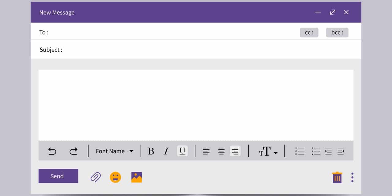Toggle bold formatting

click(x=151, y=151)
